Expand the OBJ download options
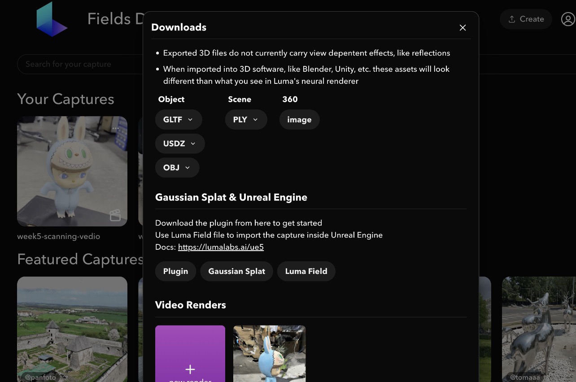The image size is (576, 382). pos(177,168)
